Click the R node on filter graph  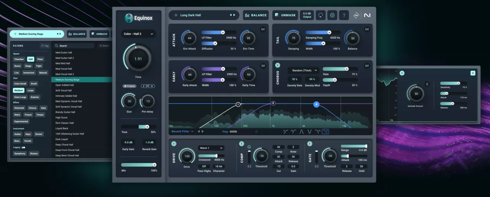[x=316, y=104]
